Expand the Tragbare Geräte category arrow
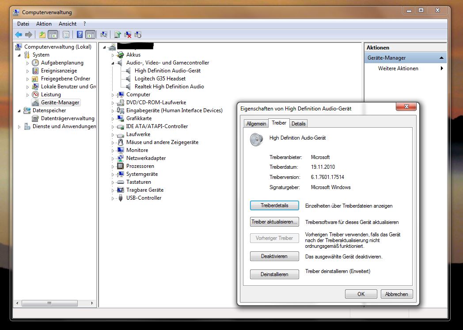Image resolution: width=463 pixels, height=330 pixels. pos(113,190)
